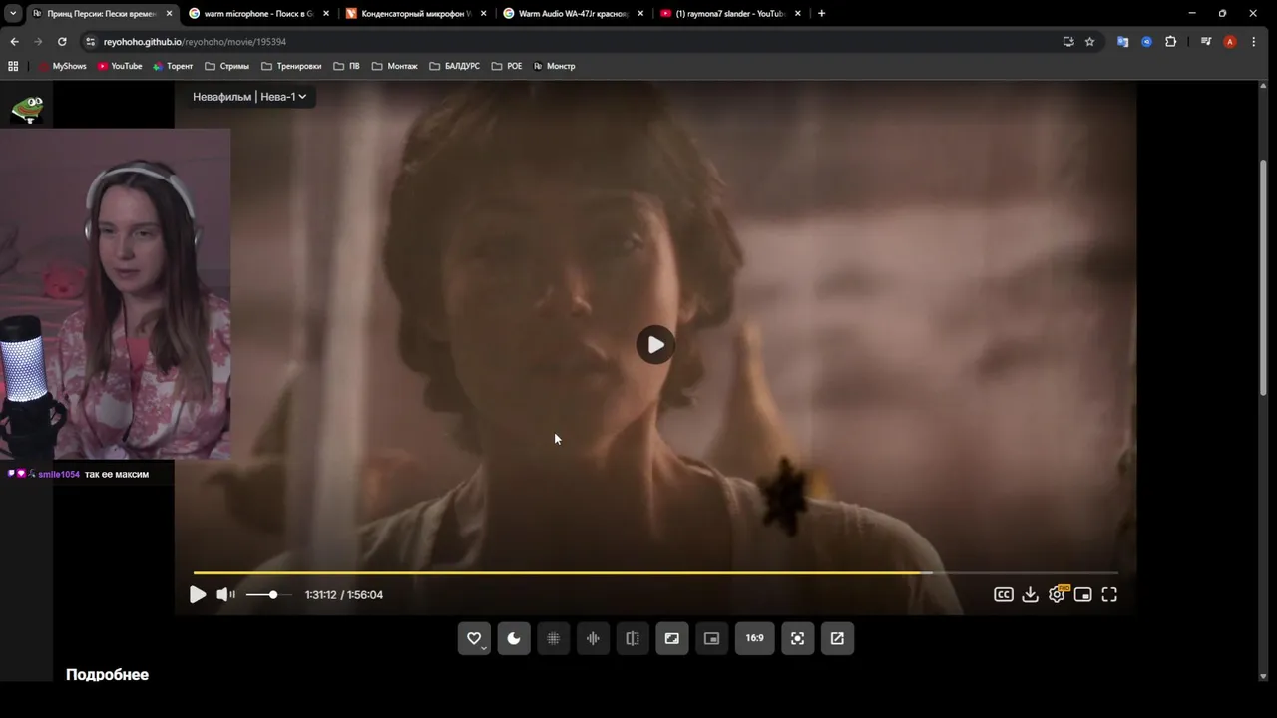The width and height of the screenshot is (1277, 718).
Task: Open the tab search dropdown arrow
Action: 13,14
